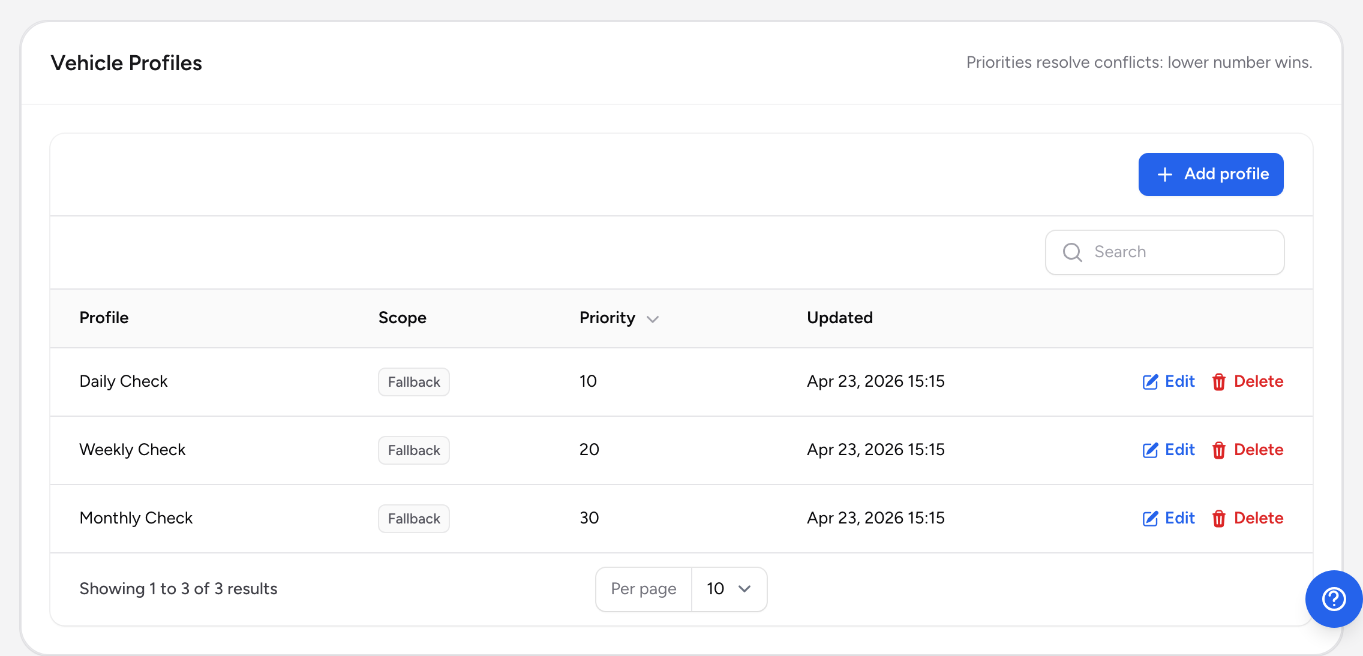Open the Per page dropdown showing 10

729,589
